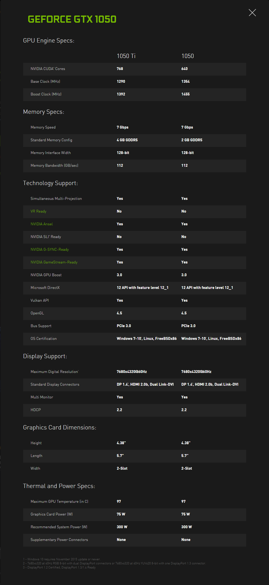Visit the NVIDIA GameStream-Ready link
269x585 pixels.
point(54,262)
